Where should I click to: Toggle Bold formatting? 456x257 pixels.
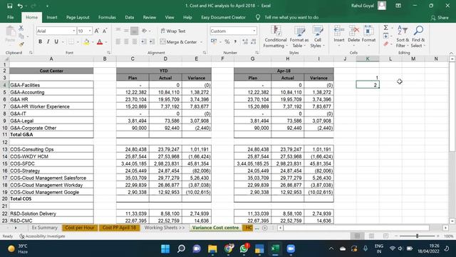click(x=40, y=42)
